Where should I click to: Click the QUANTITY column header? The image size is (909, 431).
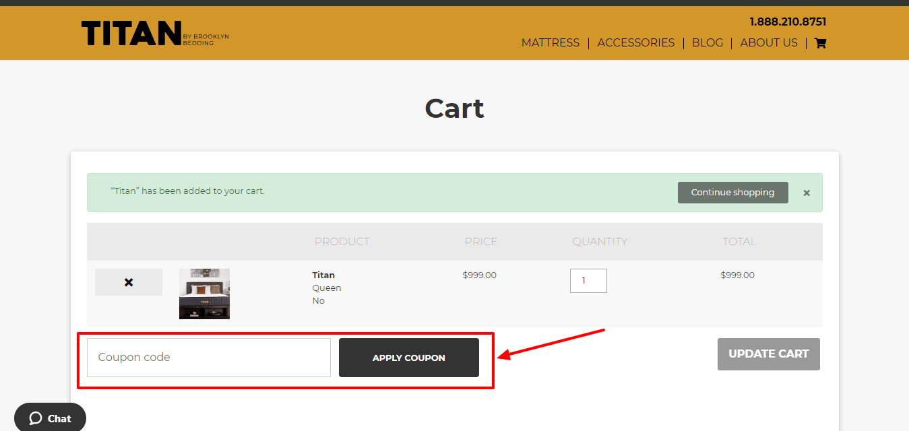click(x=600, y=241)
